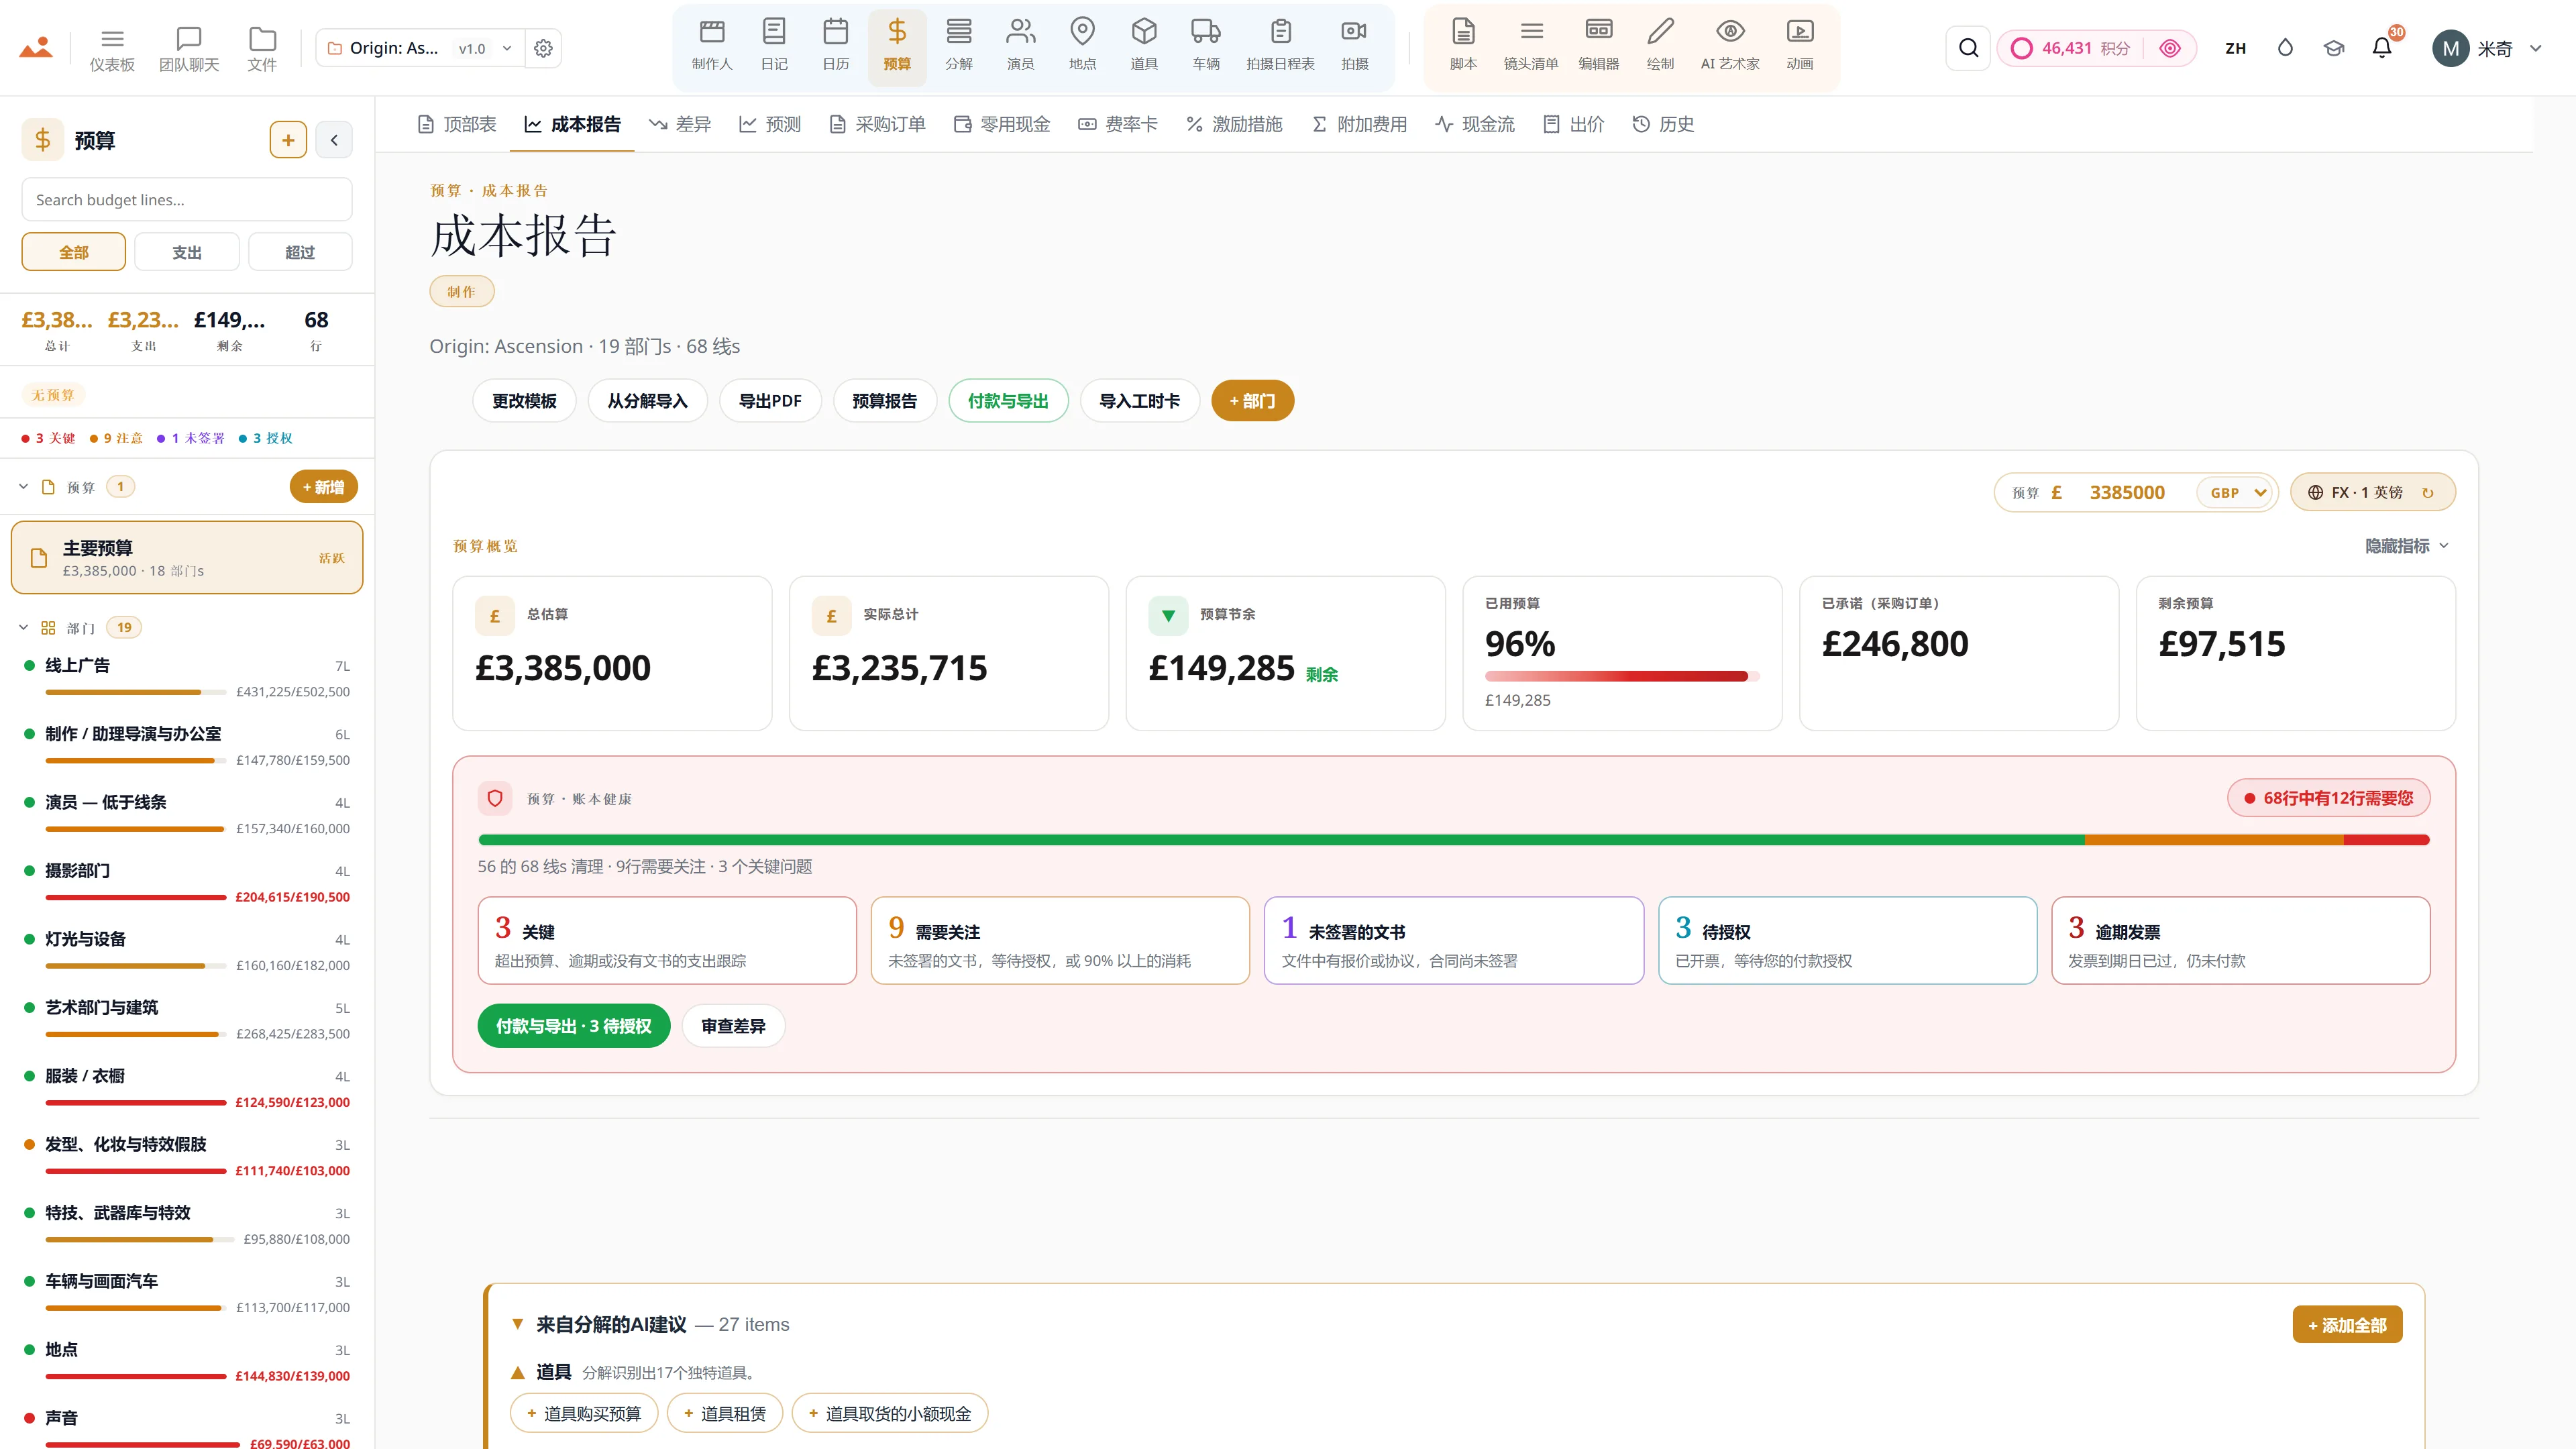
Task: Click the project settings gear icon
Action: [543, 48]
